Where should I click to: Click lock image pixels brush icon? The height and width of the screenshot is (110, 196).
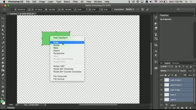[169, 75]
